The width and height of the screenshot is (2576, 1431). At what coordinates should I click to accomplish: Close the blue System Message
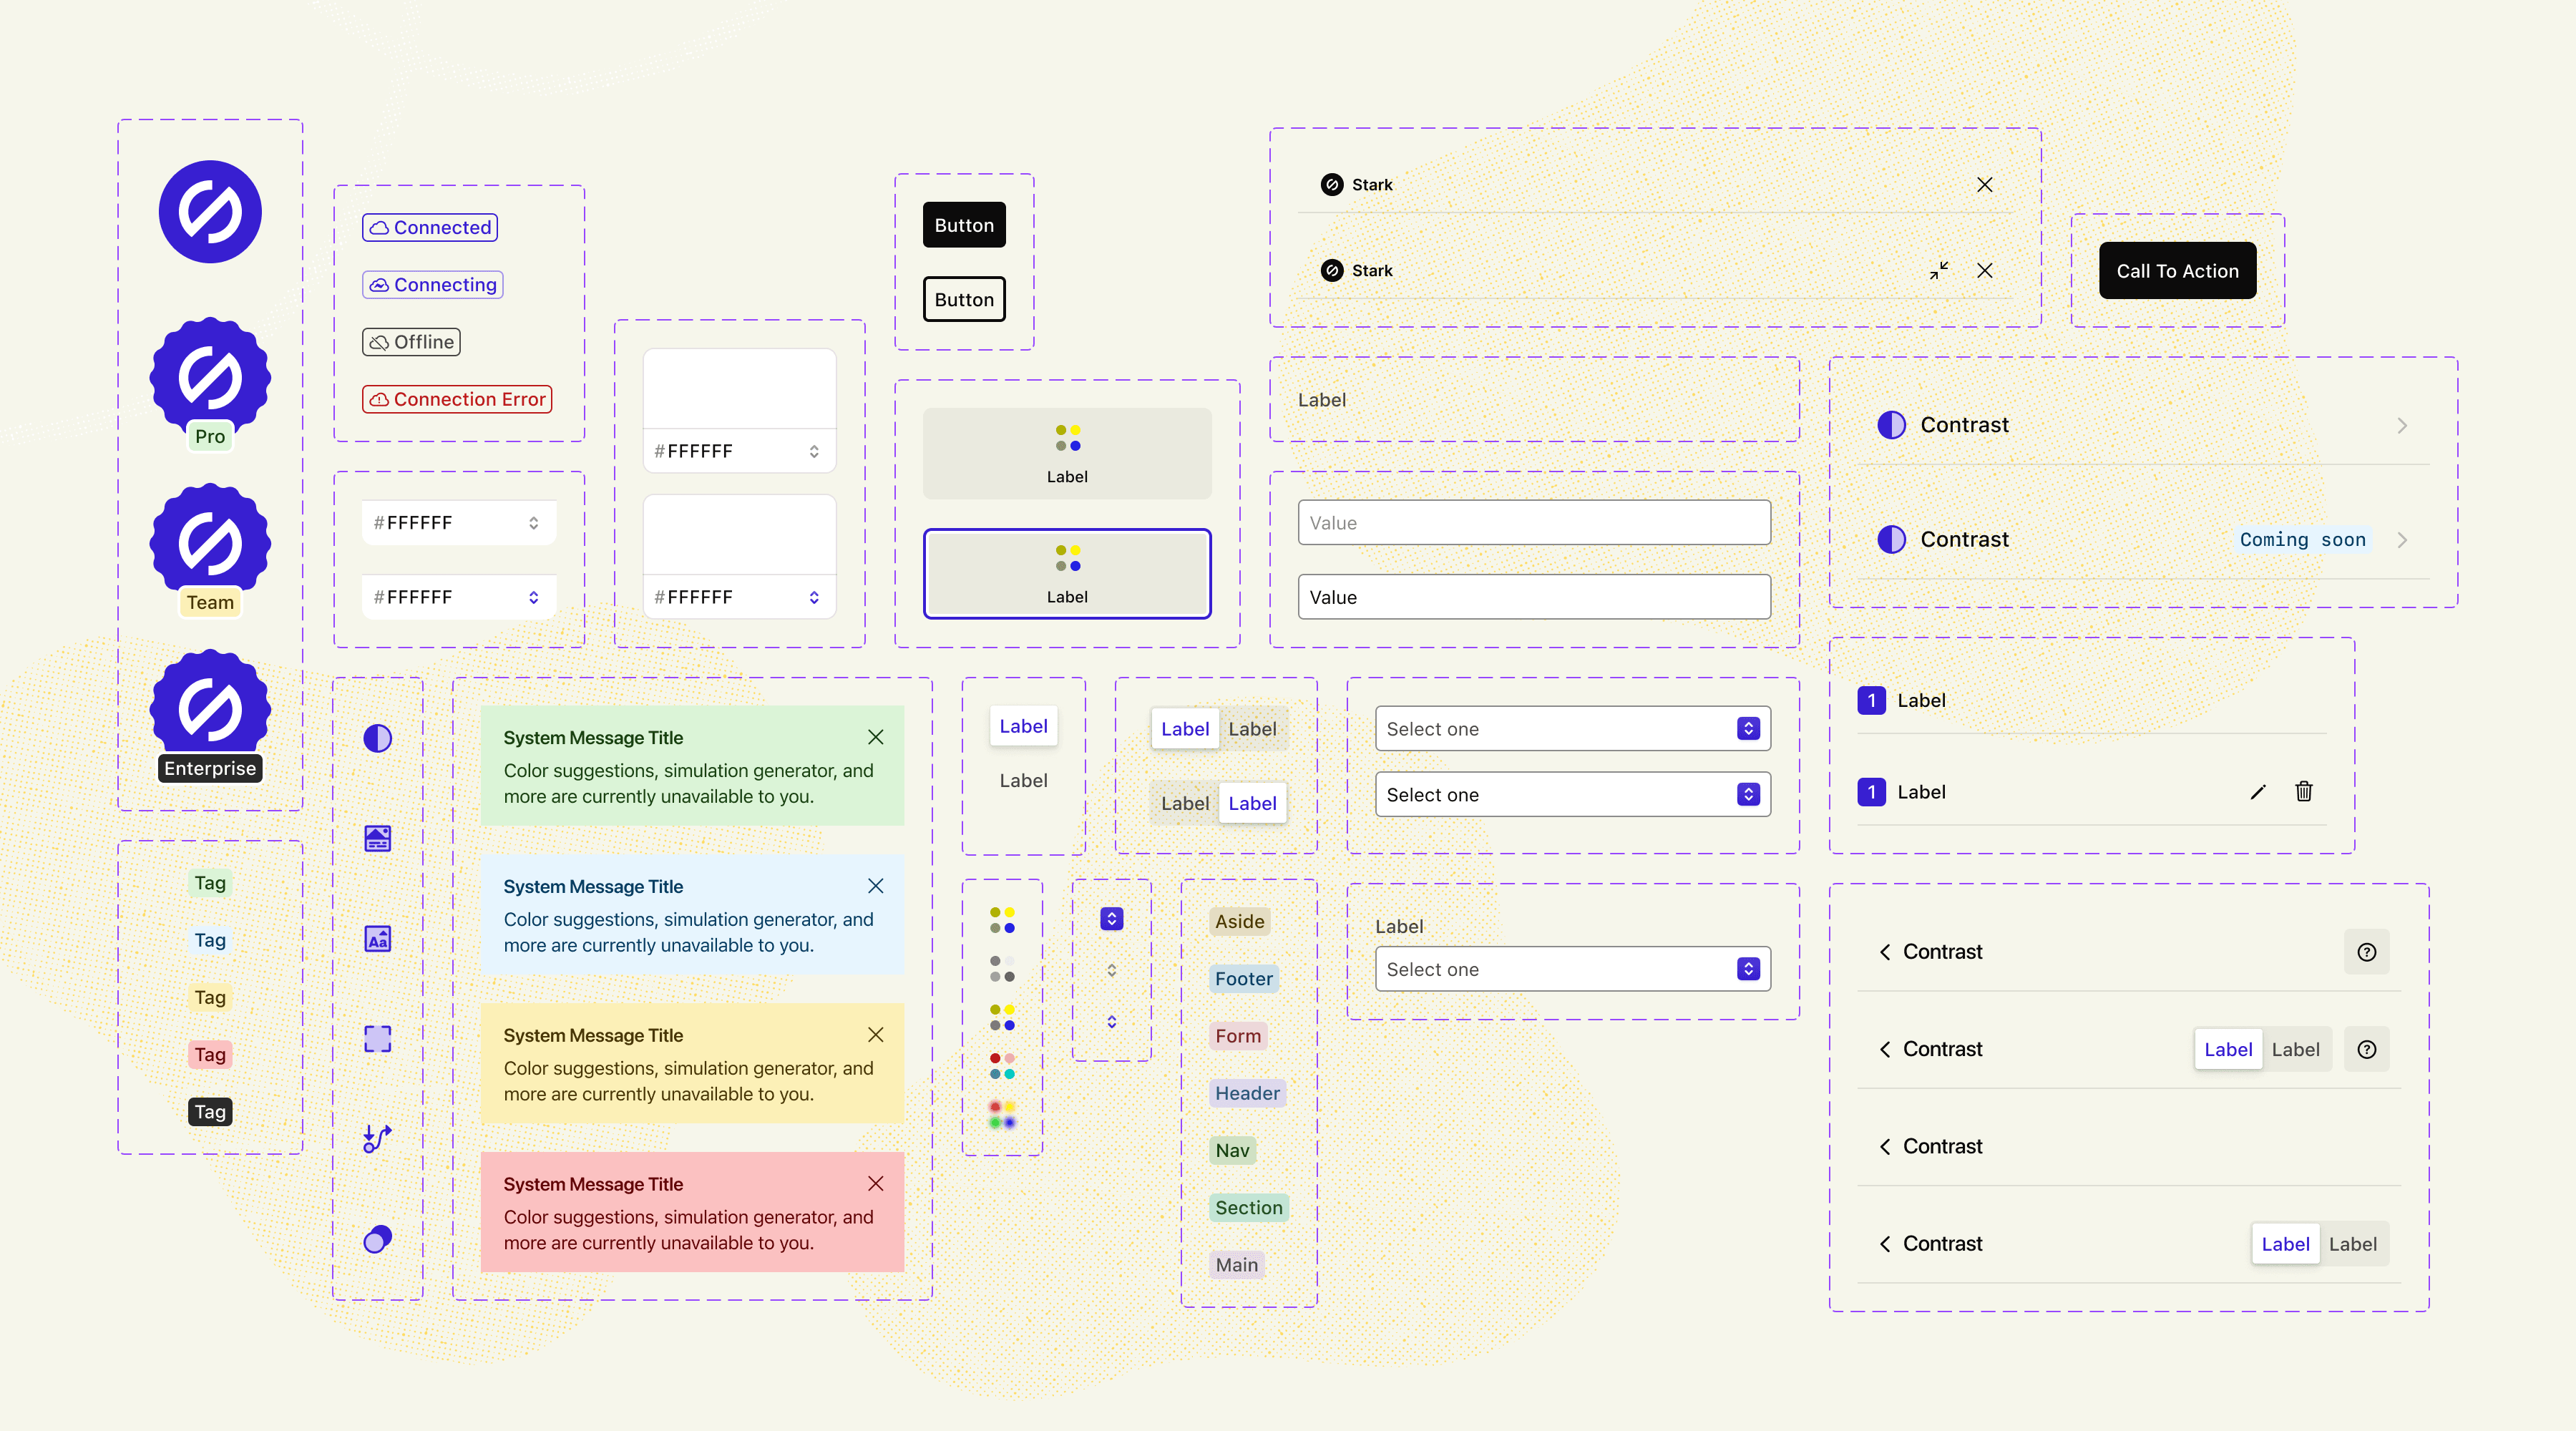coord(875,886)
